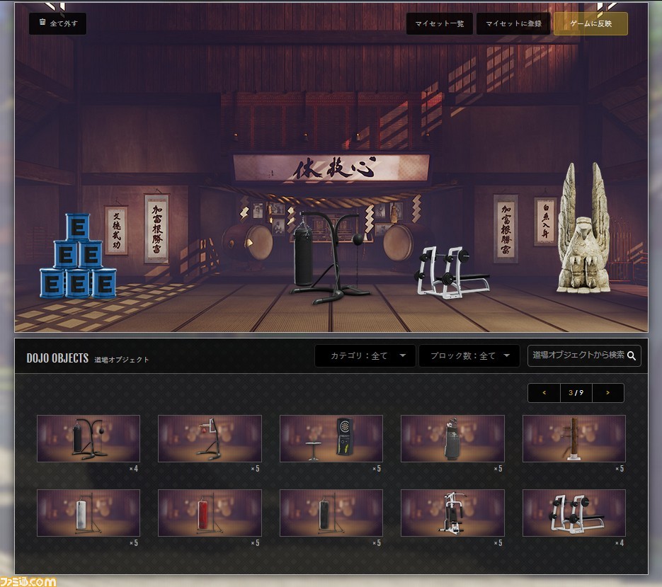Select the black punching bag thumbnail

(x=331, y=513)
